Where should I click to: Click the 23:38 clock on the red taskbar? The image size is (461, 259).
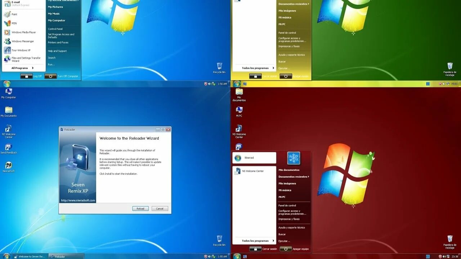[x=455, y=256]
